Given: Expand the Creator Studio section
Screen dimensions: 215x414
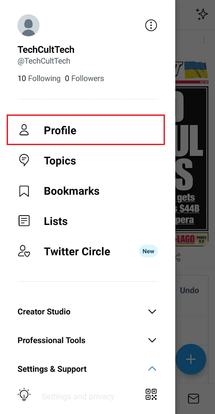Looking at the screenshot, I should pos(87,311).
